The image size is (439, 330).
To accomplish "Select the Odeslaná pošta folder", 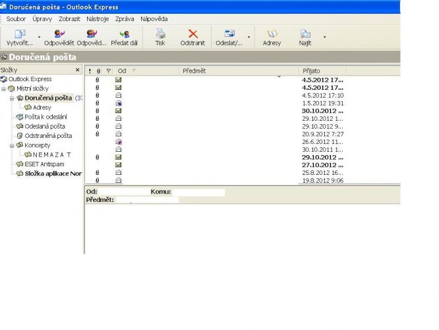I will point(45,127).
